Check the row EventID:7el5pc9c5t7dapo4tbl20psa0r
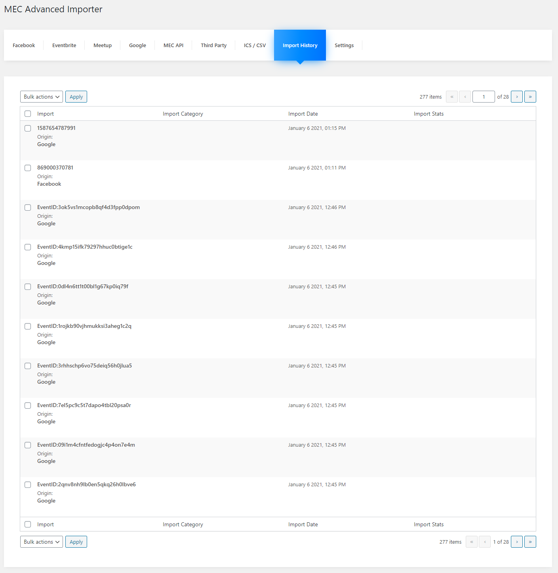 tap(28, 405)
